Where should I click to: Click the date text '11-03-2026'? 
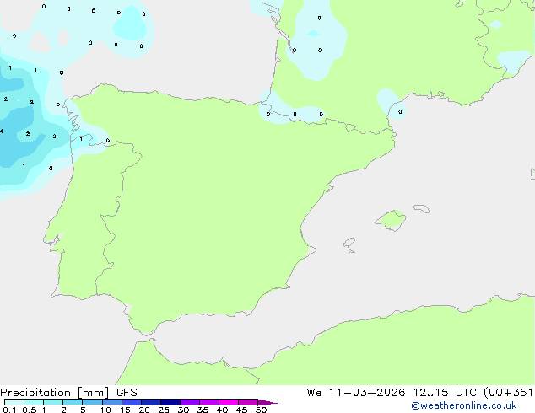(x=367, y=393)
